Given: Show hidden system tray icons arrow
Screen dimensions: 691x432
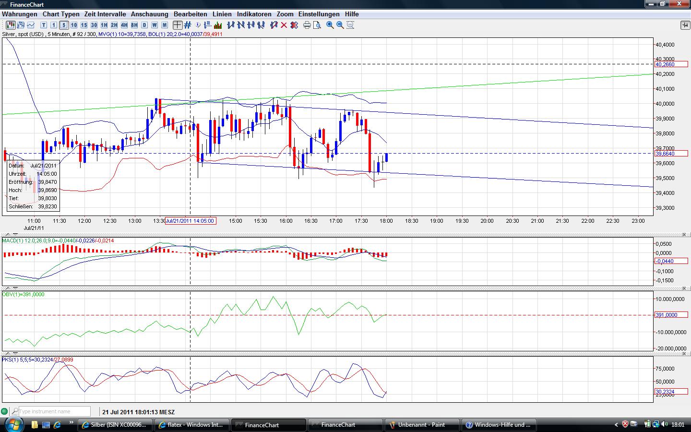Looking at the screenshot, I should pyautogui.click(x=617, y=425).
